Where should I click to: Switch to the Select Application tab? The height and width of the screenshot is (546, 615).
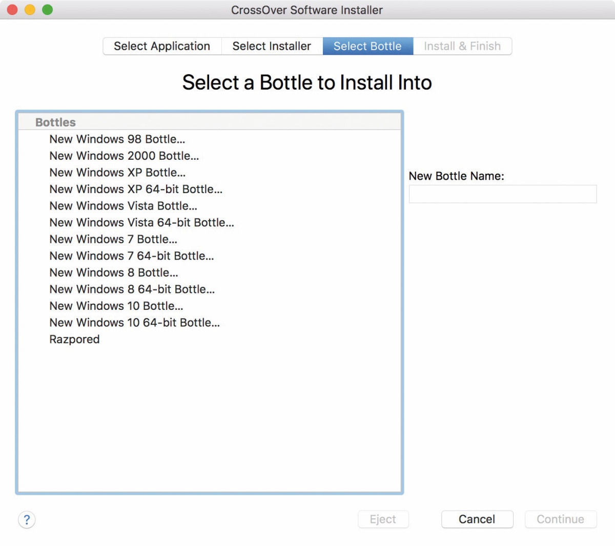point(162,46)
